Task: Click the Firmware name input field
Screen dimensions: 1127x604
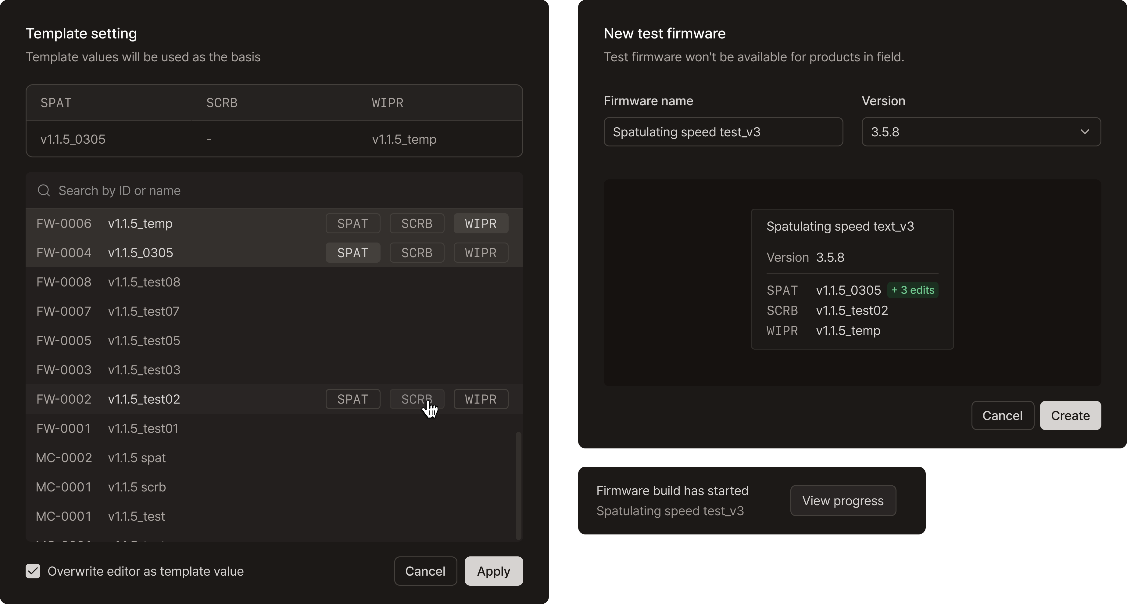Action: pyautogui.click(x=723, y=132)
